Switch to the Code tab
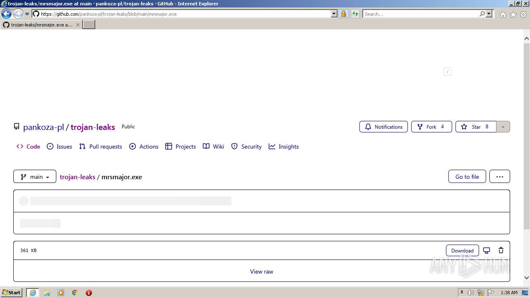 (28, 147)
